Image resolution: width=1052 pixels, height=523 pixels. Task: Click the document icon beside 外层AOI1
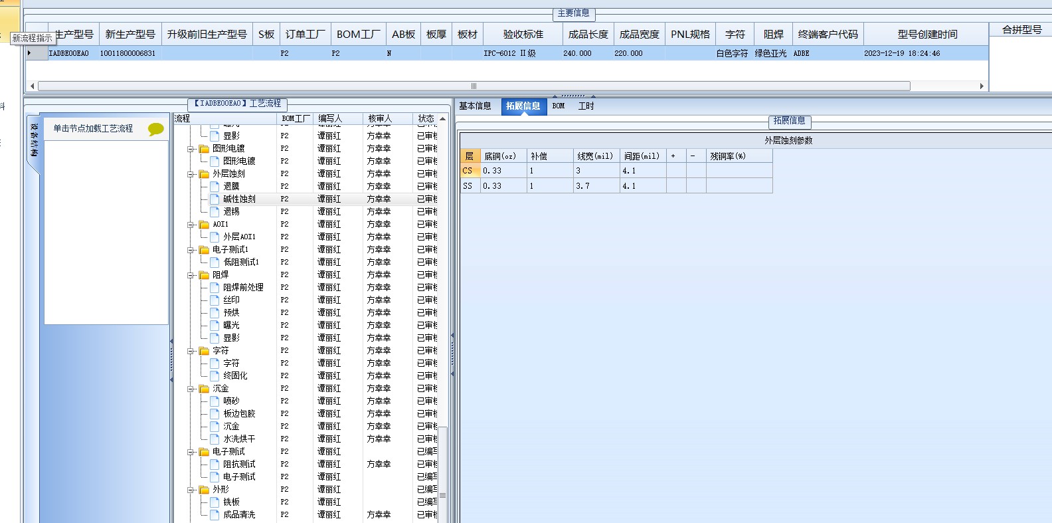pos(215,237)
